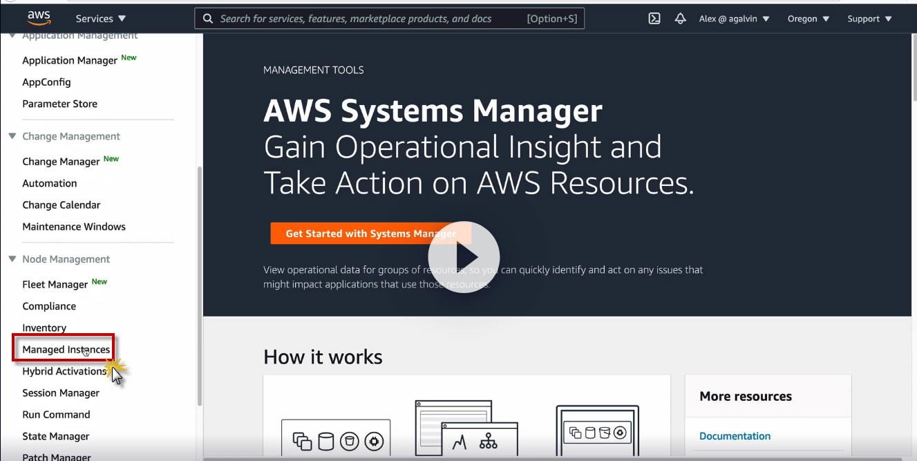This screenshot has height=461, width=917.
Task: Open Application Manager in the sidebar
Action: click(x=70, y=60)
